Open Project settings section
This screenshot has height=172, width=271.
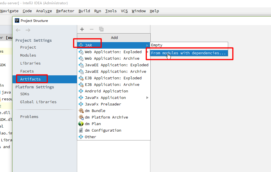coord(28,47)
